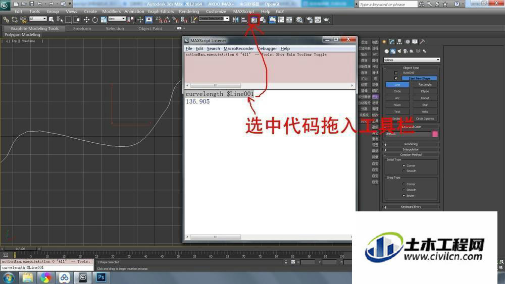Image resolution: width=505 pixels, height=284 pixels.
Task: Toggle Window/Crossing selection mode
Action: [x=77, y=20]
